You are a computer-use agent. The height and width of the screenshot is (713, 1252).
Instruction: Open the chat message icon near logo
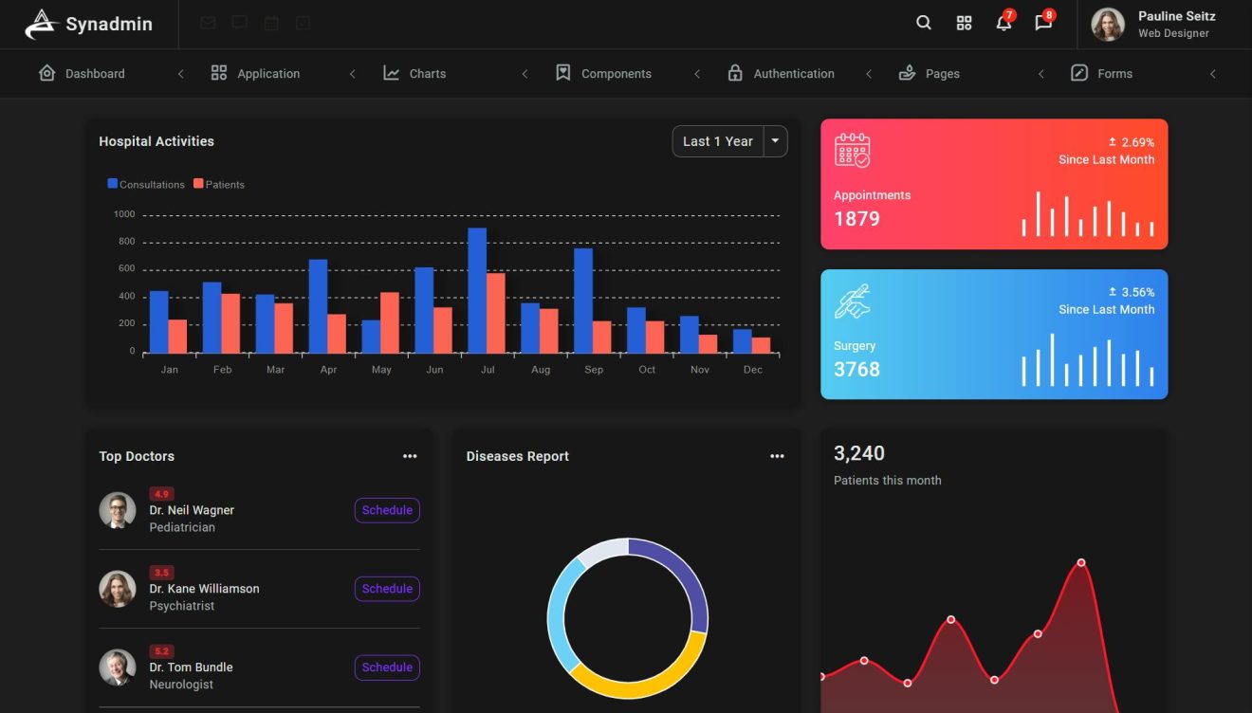(x=239, y=22)
